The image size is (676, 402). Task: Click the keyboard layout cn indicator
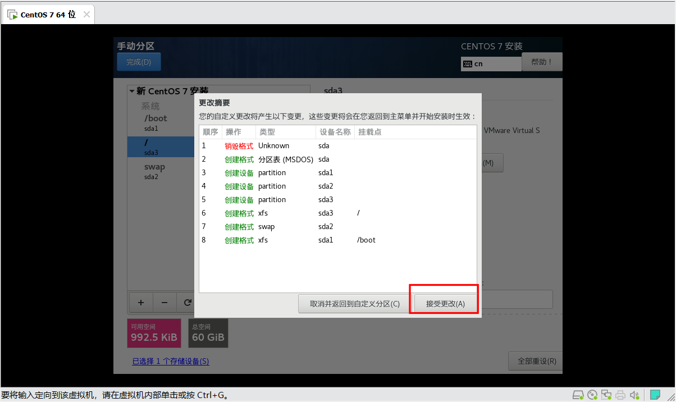(491, 63)
